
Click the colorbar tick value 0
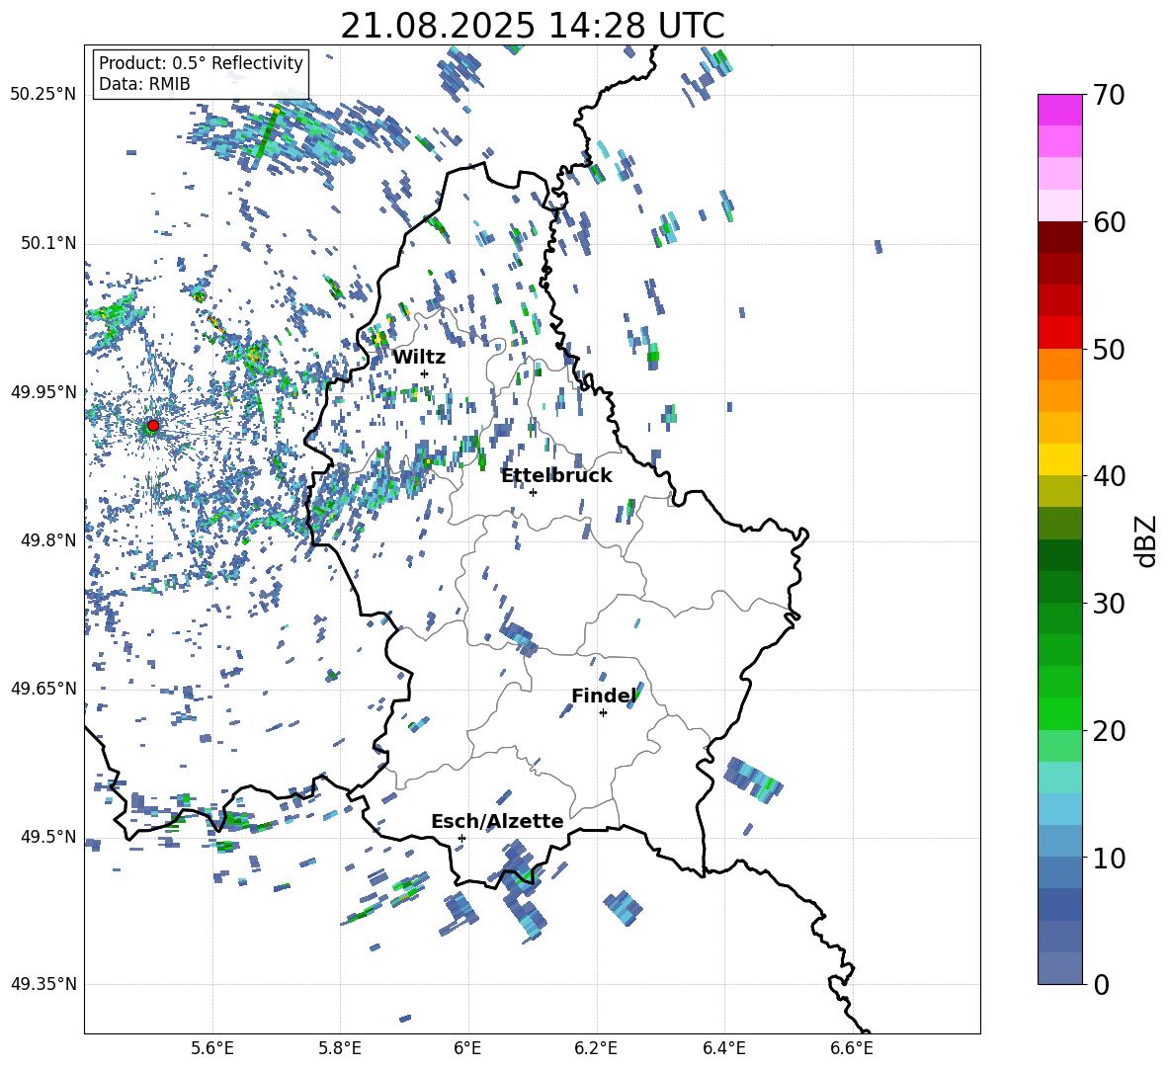(1101, 984)
